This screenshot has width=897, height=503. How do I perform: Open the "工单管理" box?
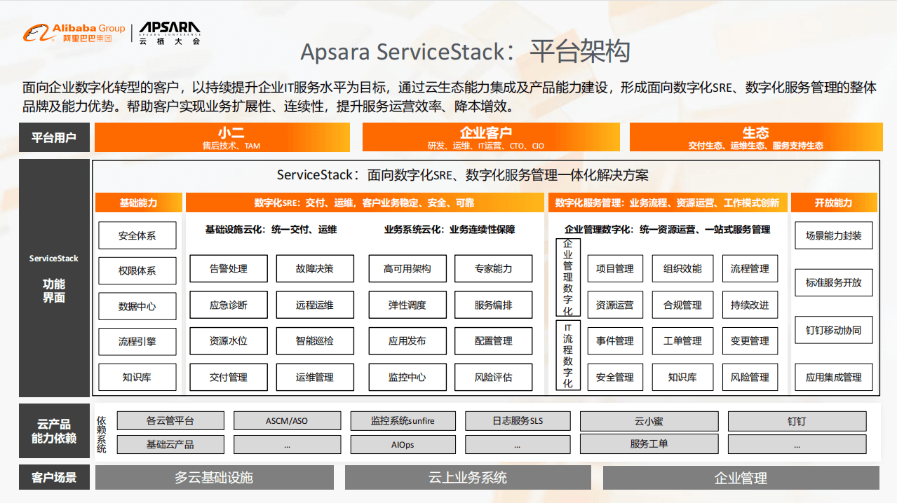(682, 341)
